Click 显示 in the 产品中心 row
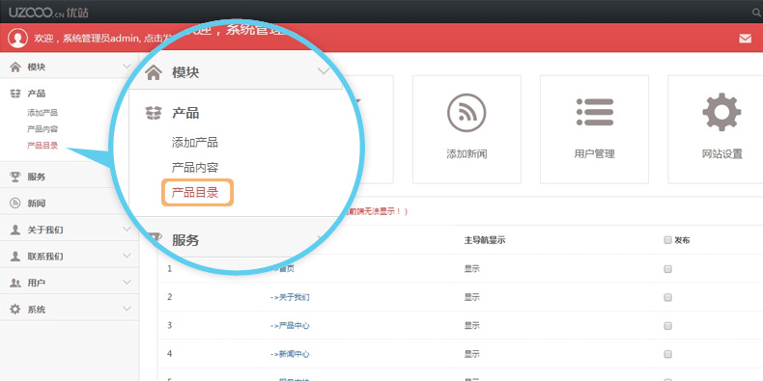This screenshot has width=763, height=381. [x=472, y=326]
